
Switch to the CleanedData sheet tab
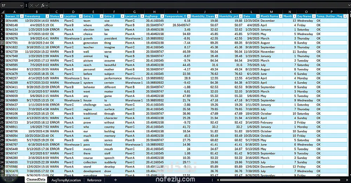coord(36,180)
